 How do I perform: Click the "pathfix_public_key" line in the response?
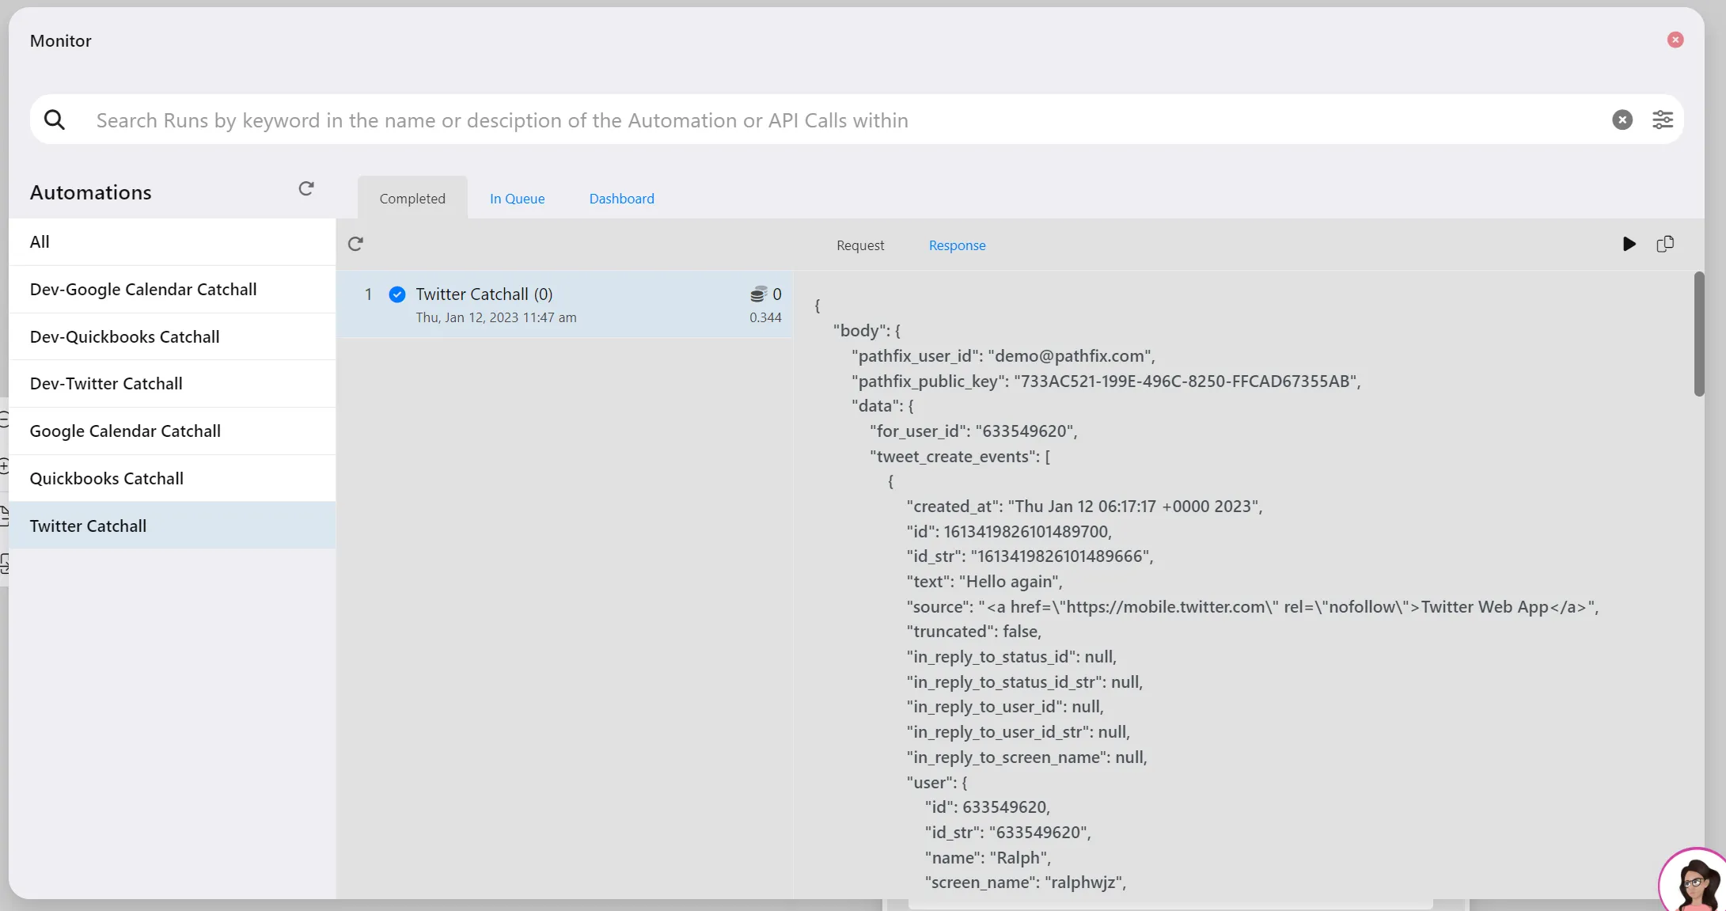(x=1106, y=381)
